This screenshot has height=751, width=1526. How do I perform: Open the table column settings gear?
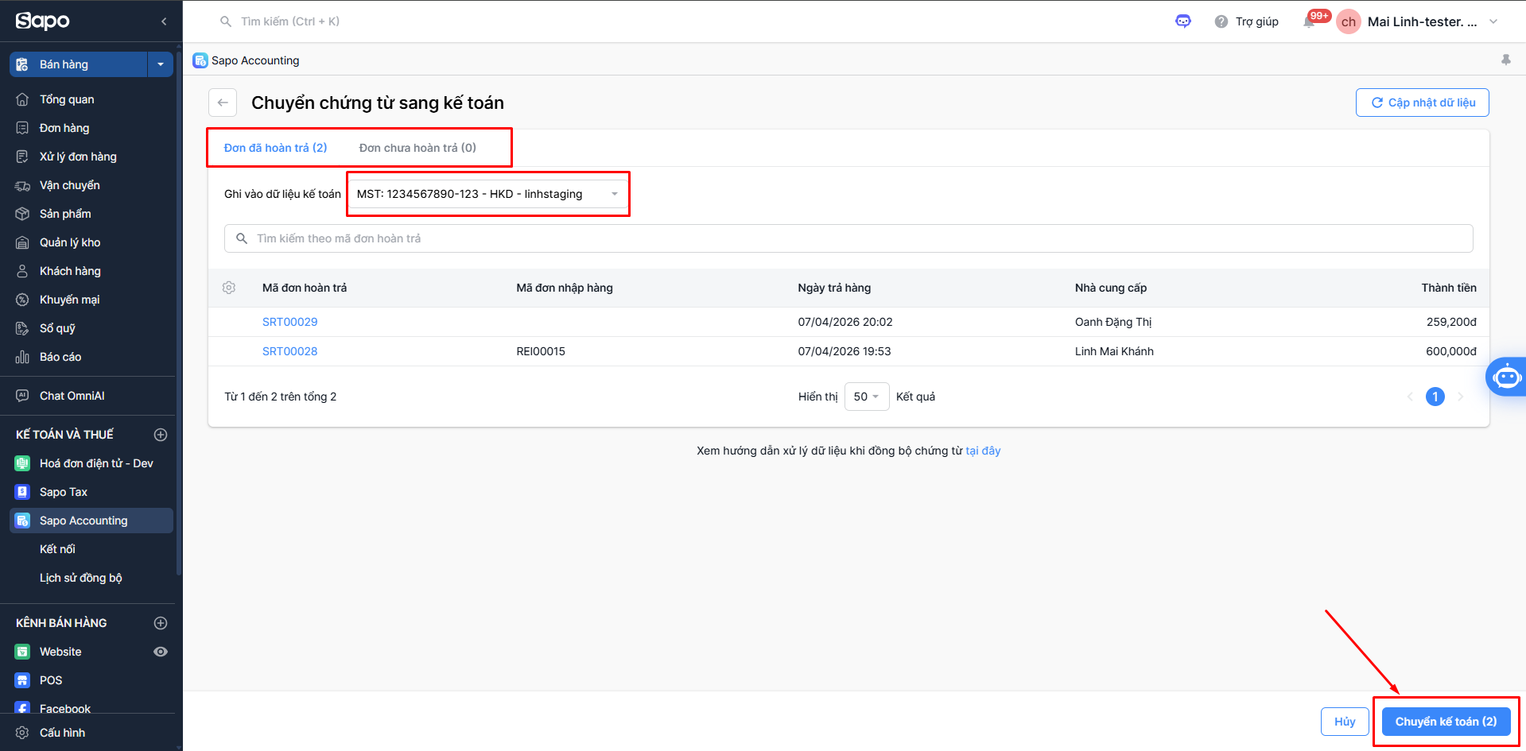click(x=229, y=288)
